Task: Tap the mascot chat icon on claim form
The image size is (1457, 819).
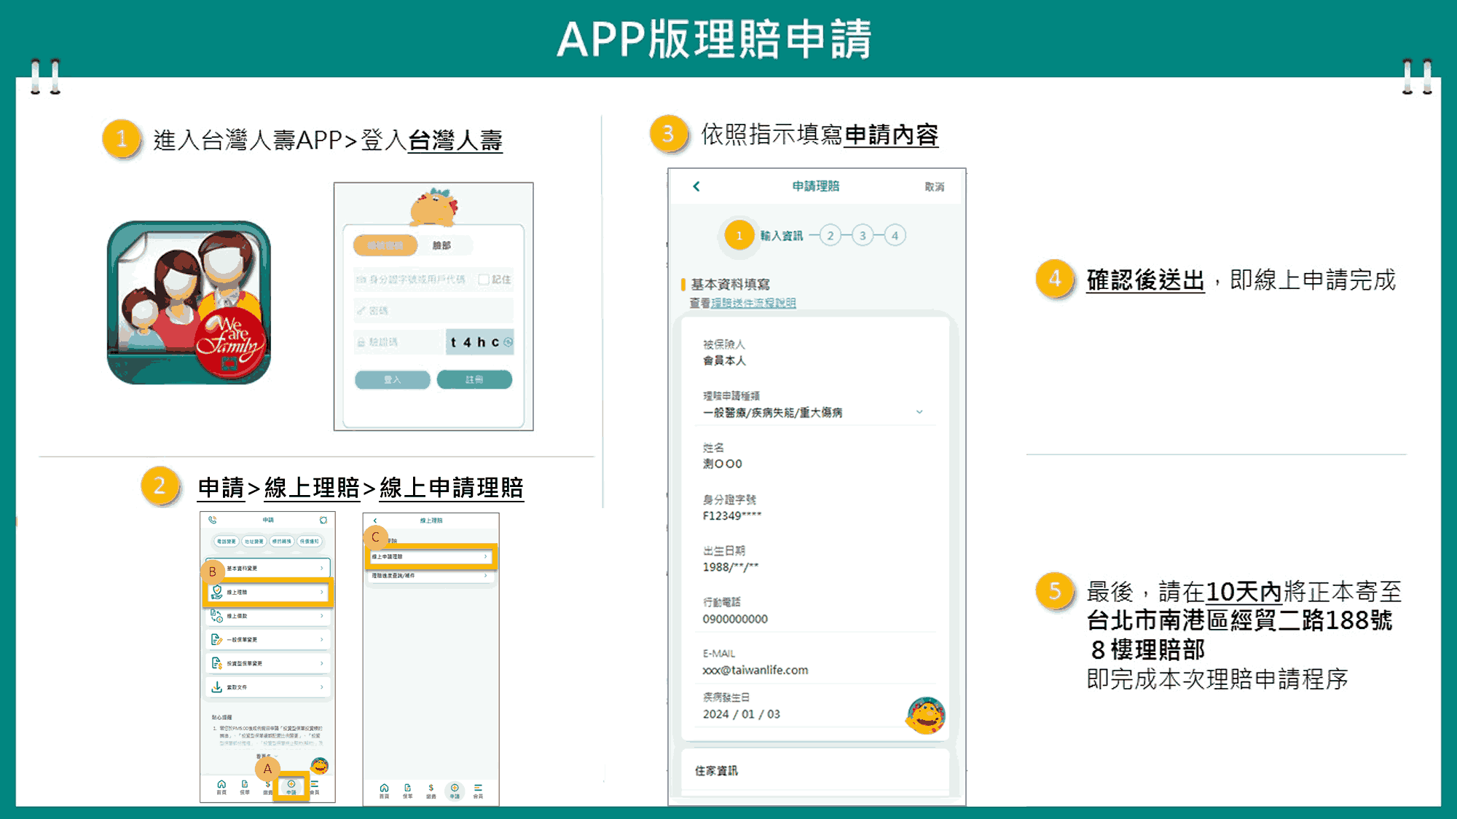Action: (x=926, y=715)
